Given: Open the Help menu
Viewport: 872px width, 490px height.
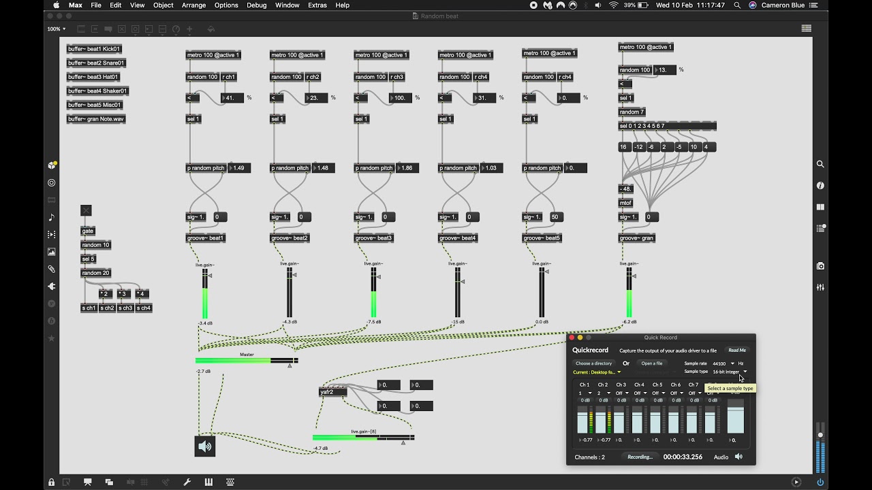Looking at the screenshot, I should pos(343,5).
